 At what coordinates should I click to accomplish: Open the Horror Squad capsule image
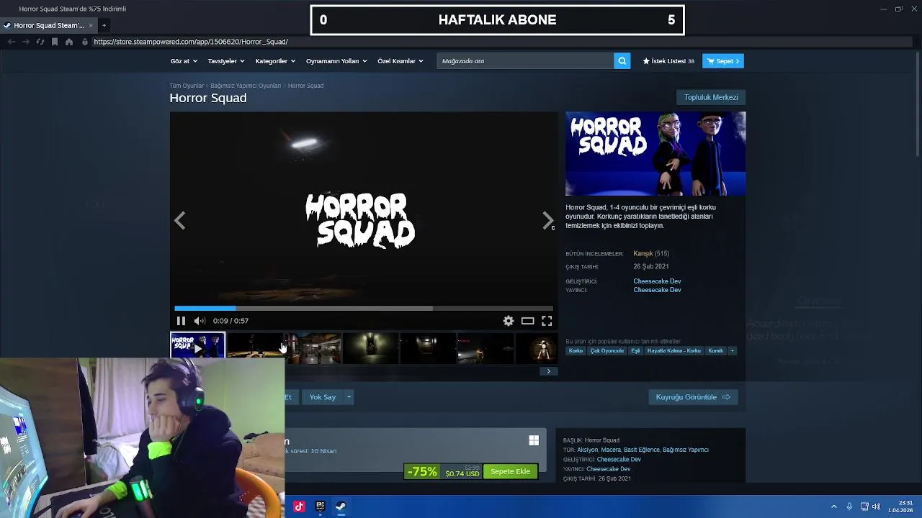click(655, 153)
